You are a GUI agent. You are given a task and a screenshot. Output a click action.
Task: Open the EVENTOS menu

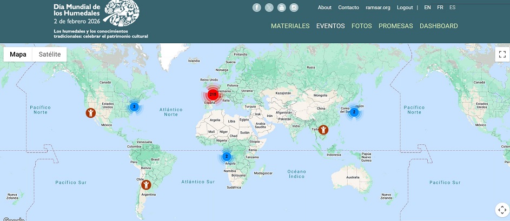coord(330,26)
